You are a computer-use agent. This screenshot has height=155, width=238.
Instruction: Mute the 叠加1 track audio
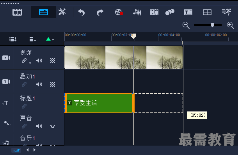click(39, 84)
